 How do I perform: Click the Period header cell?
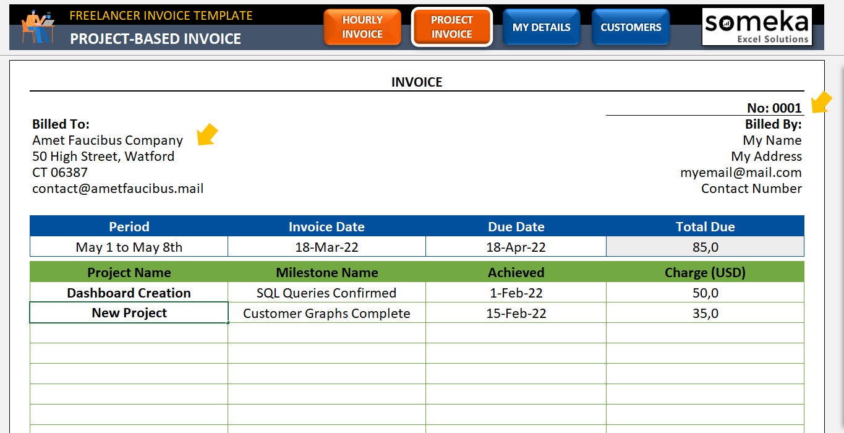coord(129,226)
